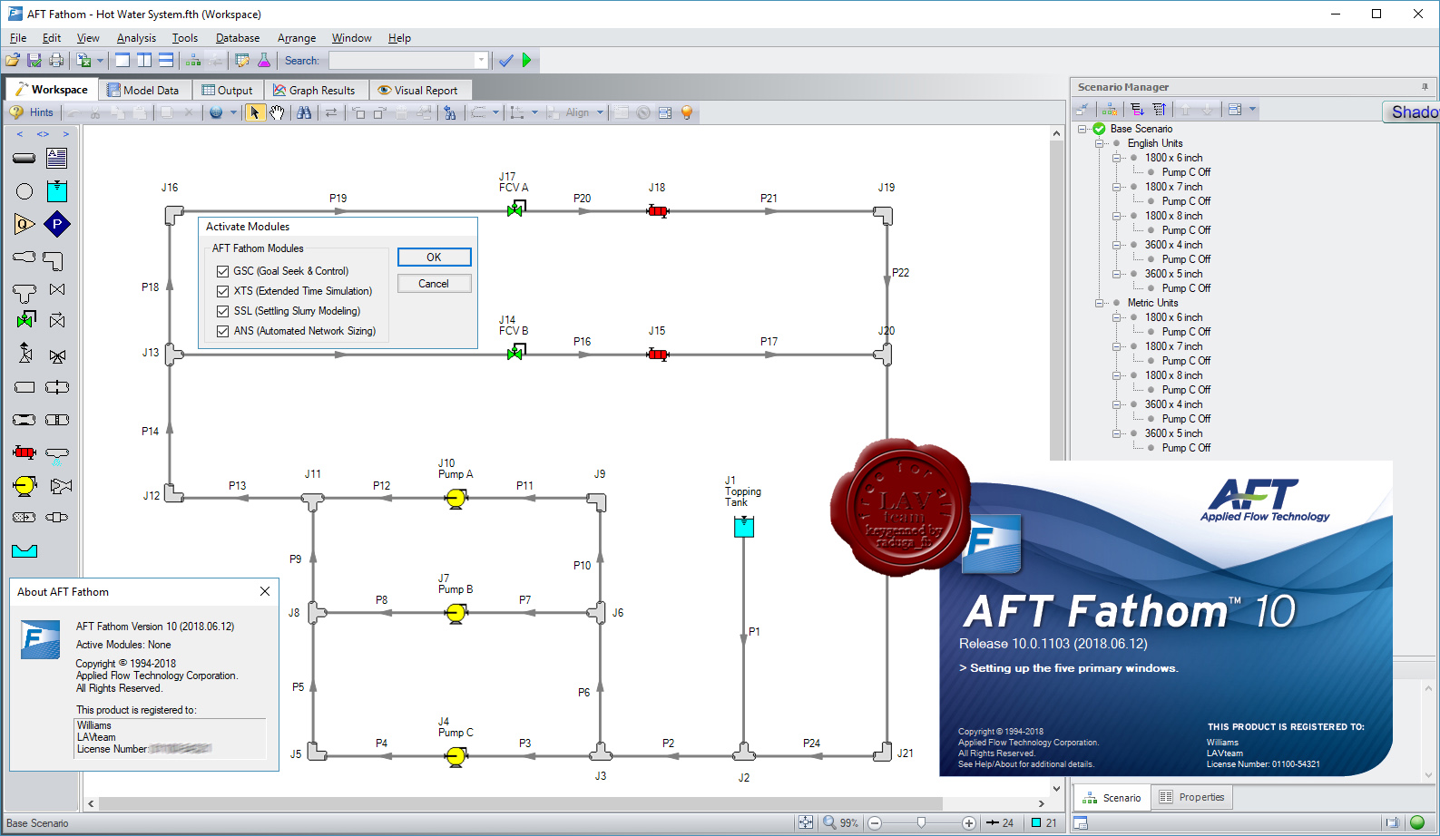
Task: Open the Database menu
Action: 238,38
